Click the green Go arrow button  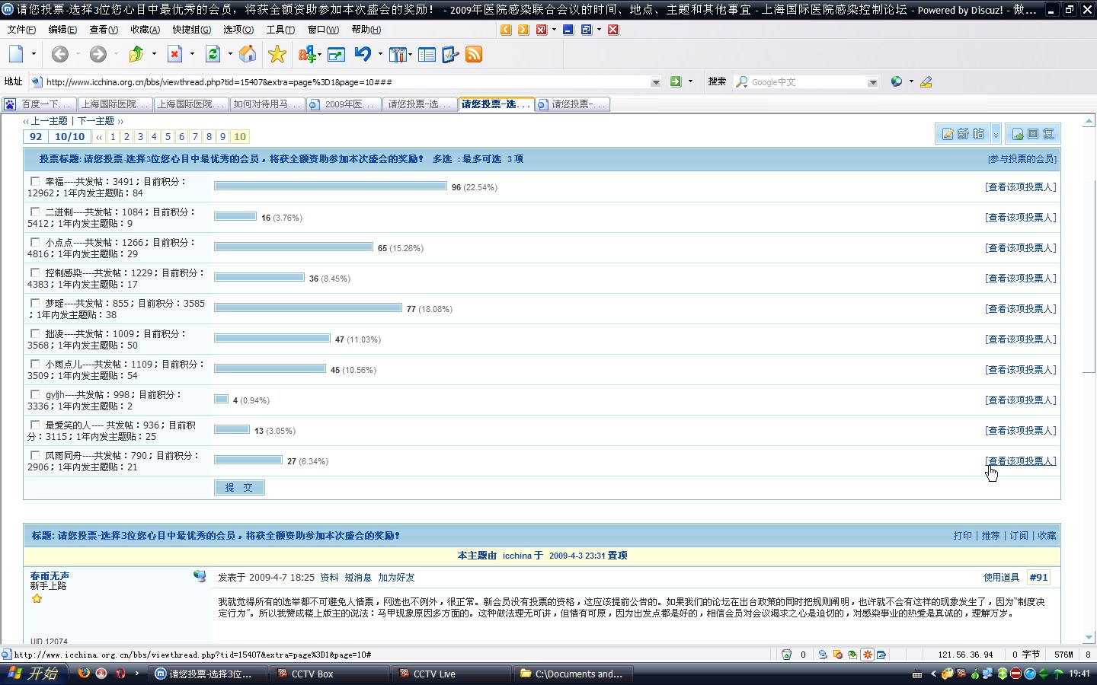(675, 81)
